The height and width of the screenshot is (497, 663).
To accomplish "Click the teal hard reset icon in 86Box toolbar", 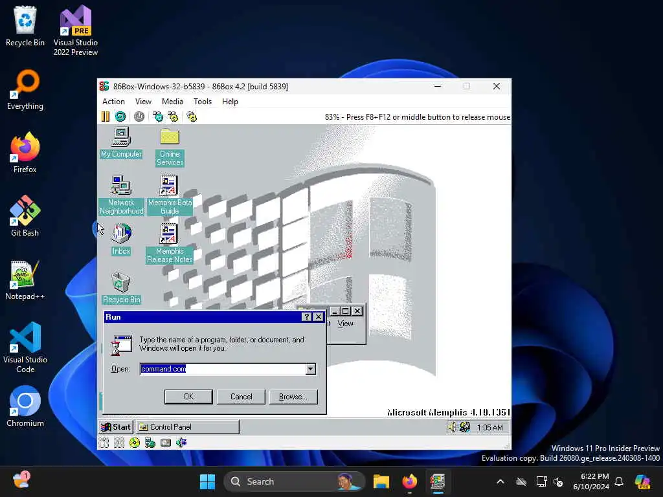I will tap(120, 116).
